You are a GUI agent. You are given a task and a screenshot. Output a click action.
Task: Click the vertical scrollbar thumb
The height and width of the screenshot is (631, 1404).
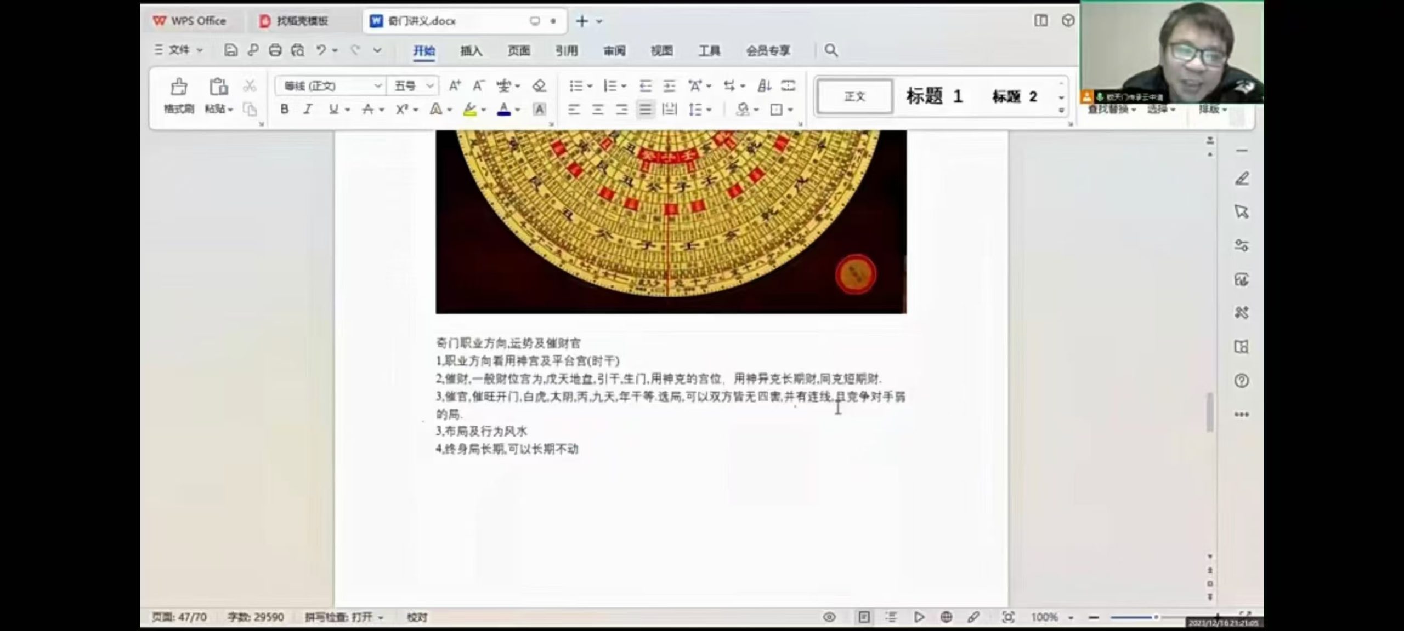coord(1210,412)
